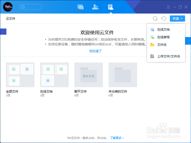Screen dimensions: 191x143
Task: Toggle the 新建 dropdown button
Action: 177,19
